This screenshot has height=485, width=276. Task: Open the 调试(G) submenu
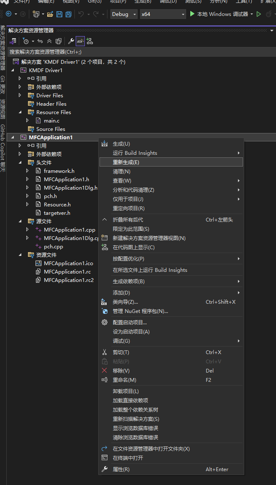171,341
